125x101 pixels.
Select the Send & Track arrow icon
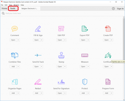tap(38, 55)
